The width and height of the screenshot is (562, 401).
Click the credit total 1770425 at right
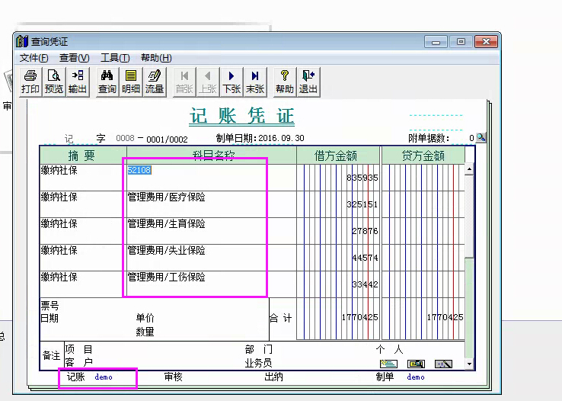[445, 317]
